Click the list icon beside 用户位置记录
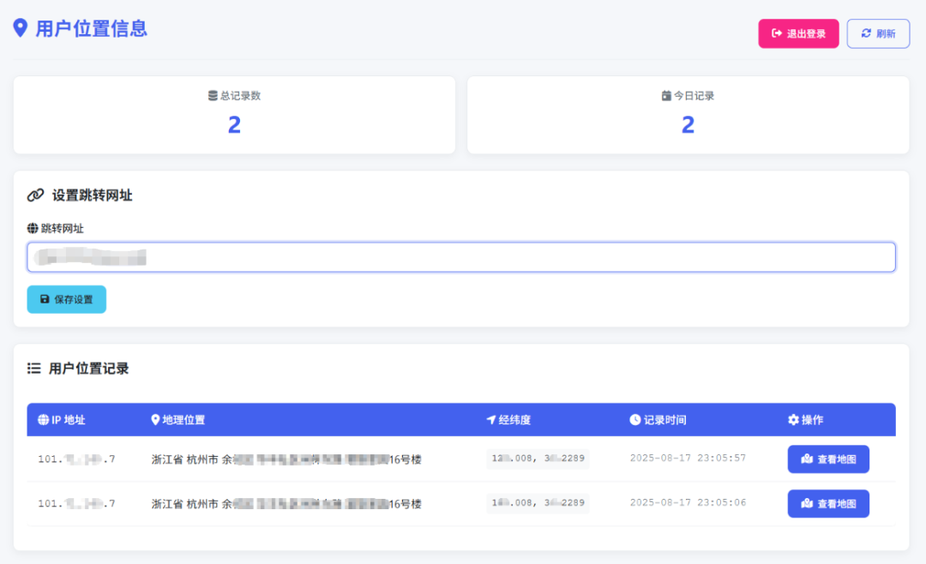 point(33,369)
